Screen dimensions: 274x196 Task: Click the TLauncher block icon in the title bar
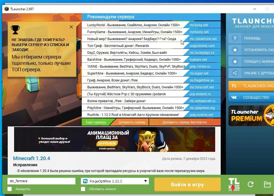[x=7, y=9]
